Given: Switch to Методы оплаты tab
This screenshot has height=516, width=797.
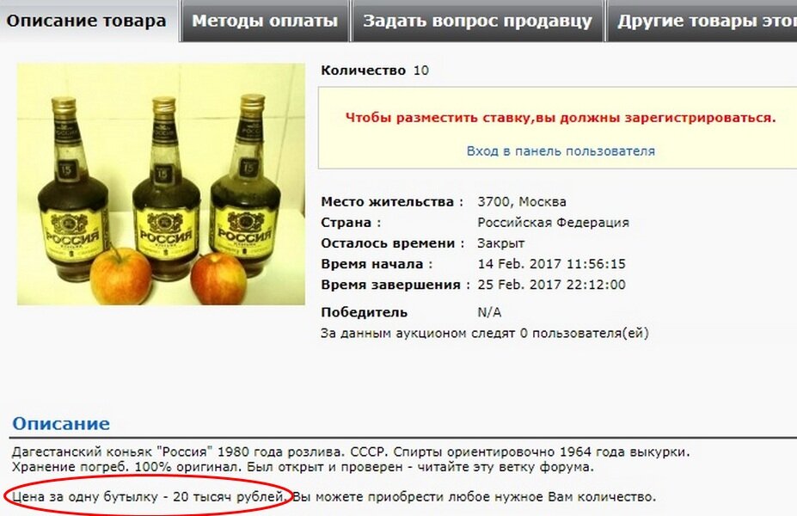Looking at the screenshot, I should 264,21.
